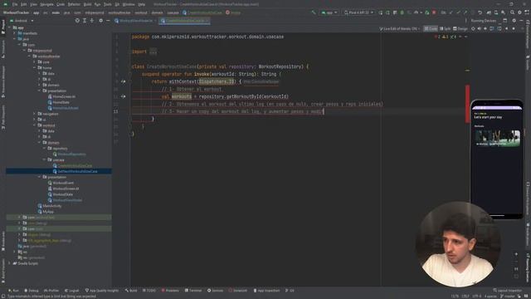Click the editor error stripe scrollbar
This screenshot has width=531, height=299.
tap(467, 103)
